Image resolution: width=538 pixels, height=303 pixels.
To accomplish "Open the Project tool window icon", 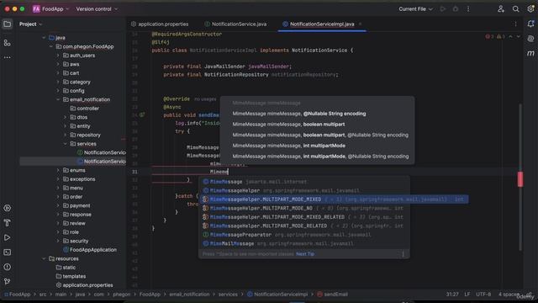I will point(8,24).
